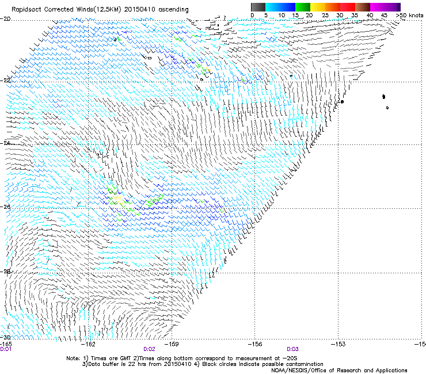Click the legend tick label 40
The width and height of the screenshot is (426, 374).
(x=370, y=16)
